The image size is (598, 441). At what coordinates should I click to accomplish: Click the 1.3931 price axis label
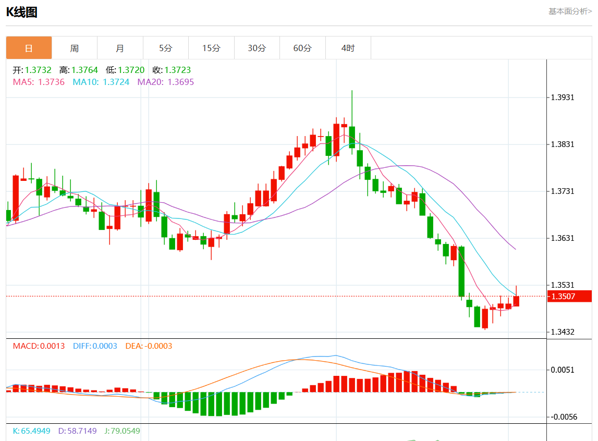(x=562, y=97)
